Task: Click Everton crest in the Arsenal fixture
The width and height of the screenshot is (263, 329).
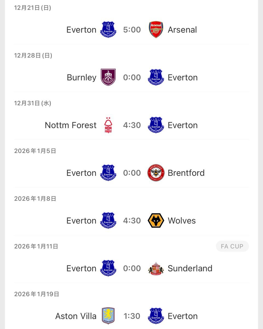Action: click(108, 30)
